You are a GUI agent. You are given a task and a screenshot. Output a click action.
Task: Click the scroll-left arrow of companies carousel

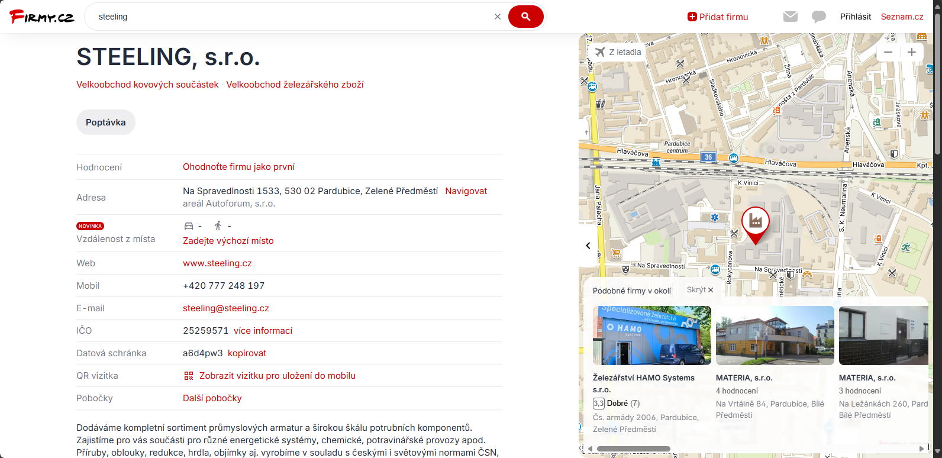coord(590,449)
